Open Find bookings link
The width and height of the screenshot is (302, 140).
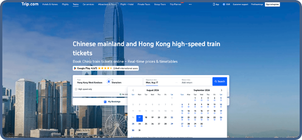click(257, 4)
